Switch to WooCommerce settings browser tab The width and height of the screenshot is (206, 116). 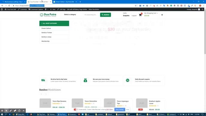(x=13, y=2)
